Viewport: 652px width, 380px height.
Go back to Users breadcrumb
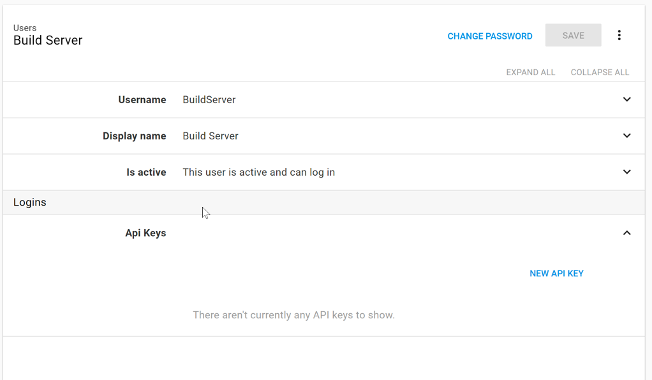pos(25,28)
